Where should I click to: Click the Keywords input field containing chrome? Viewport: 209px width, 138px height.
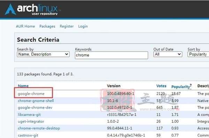[x=111, y=55]
